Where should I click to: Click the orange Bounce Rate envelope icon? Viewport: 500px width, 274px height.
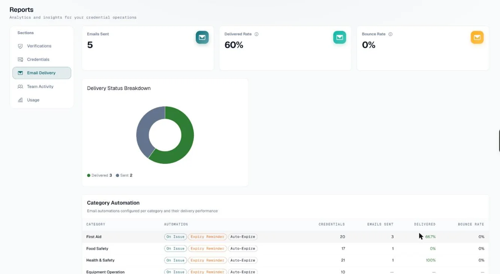click(477, 37)
